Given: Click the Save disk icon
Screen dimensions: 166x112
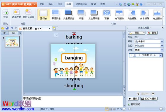Looking at the screenshot, I should tap(7, 28).
